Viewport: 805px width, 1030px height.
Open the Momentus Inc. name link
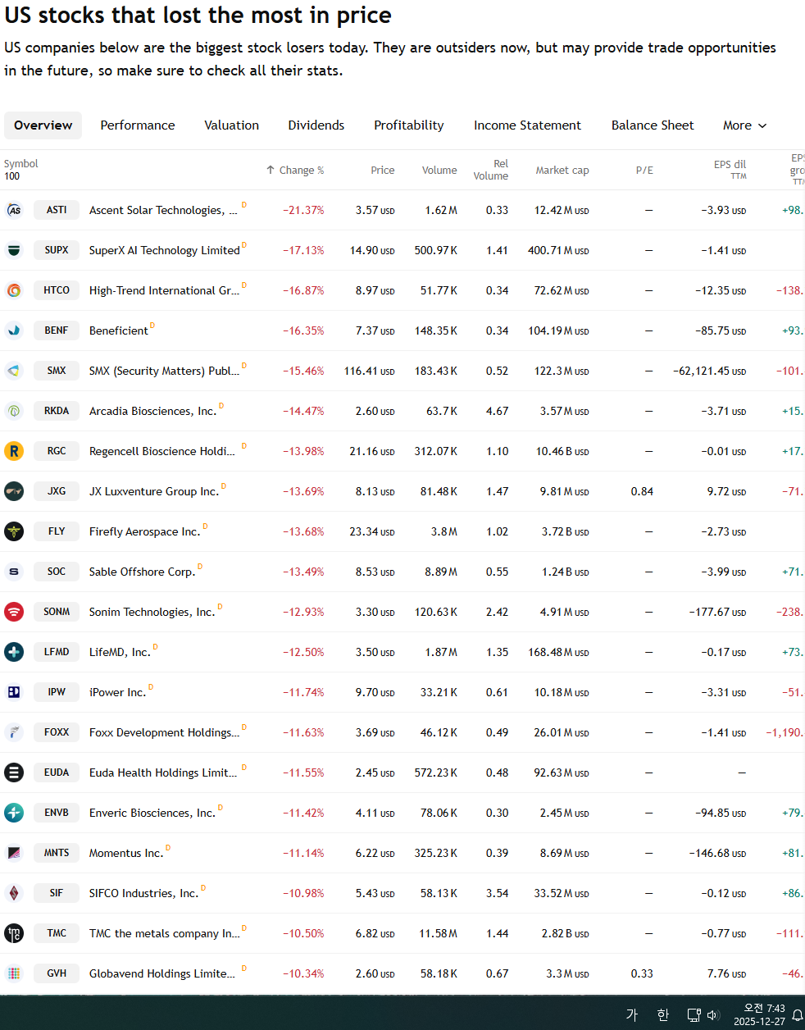(x=126, y=853)
